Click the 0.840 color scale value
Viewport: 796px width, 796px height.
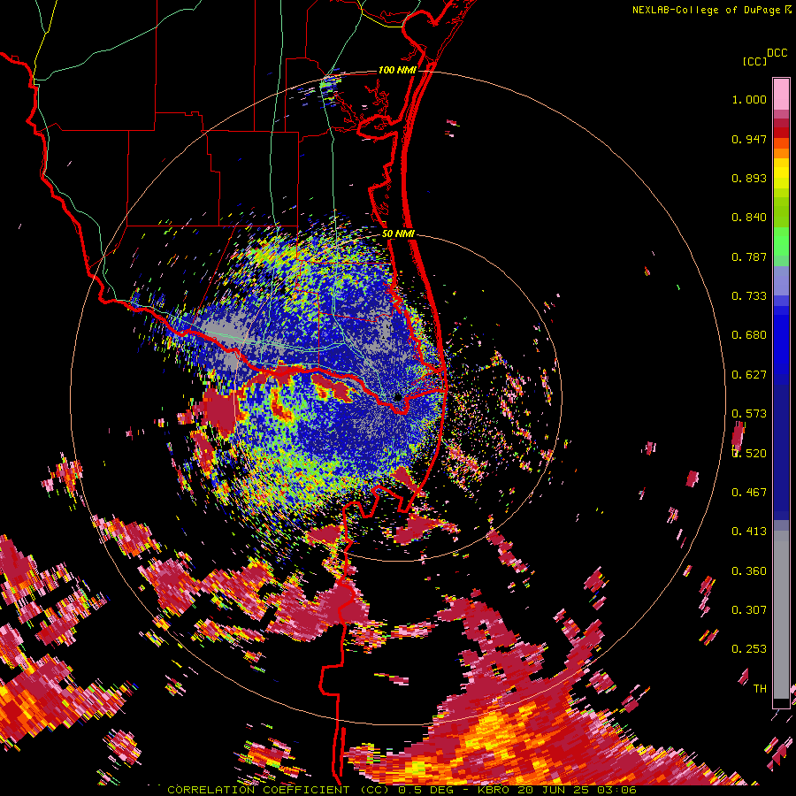click(749, 218)
